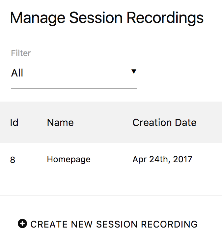This screenshot has height=246, width=222.
Task: Click the plus circle icon
Action: pyautogui.click(x=22, y=224)
